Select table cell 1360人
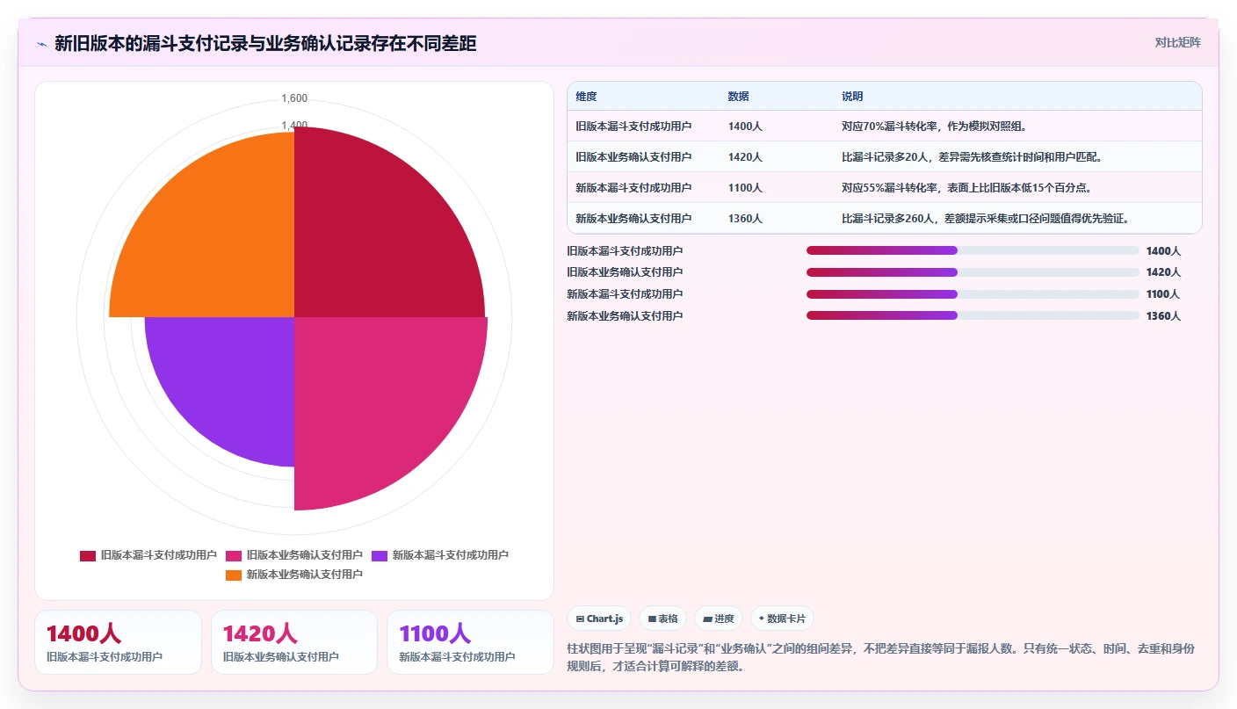This screenshot has height=709, width=1237. point(745,219)
